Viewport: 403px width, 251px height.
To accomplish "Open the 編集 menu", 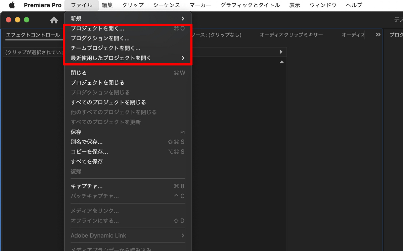I will (x=107, y=5).
